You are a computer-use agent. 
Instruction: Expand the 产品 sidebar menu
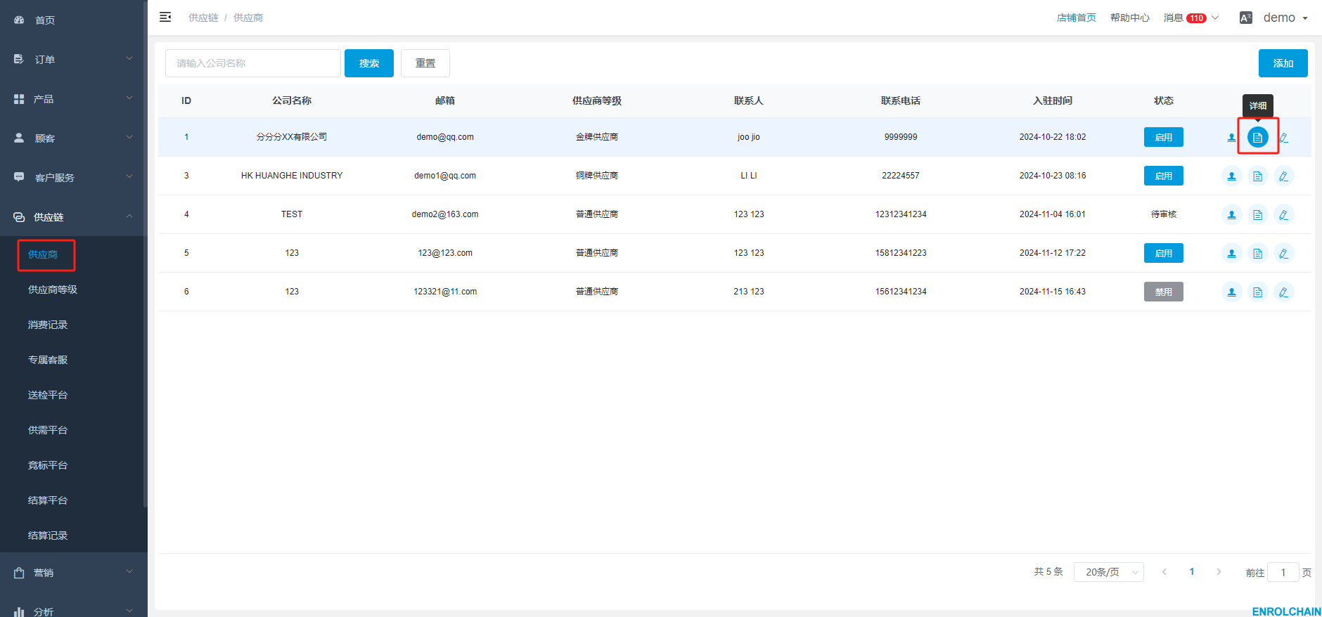(74, 99)
